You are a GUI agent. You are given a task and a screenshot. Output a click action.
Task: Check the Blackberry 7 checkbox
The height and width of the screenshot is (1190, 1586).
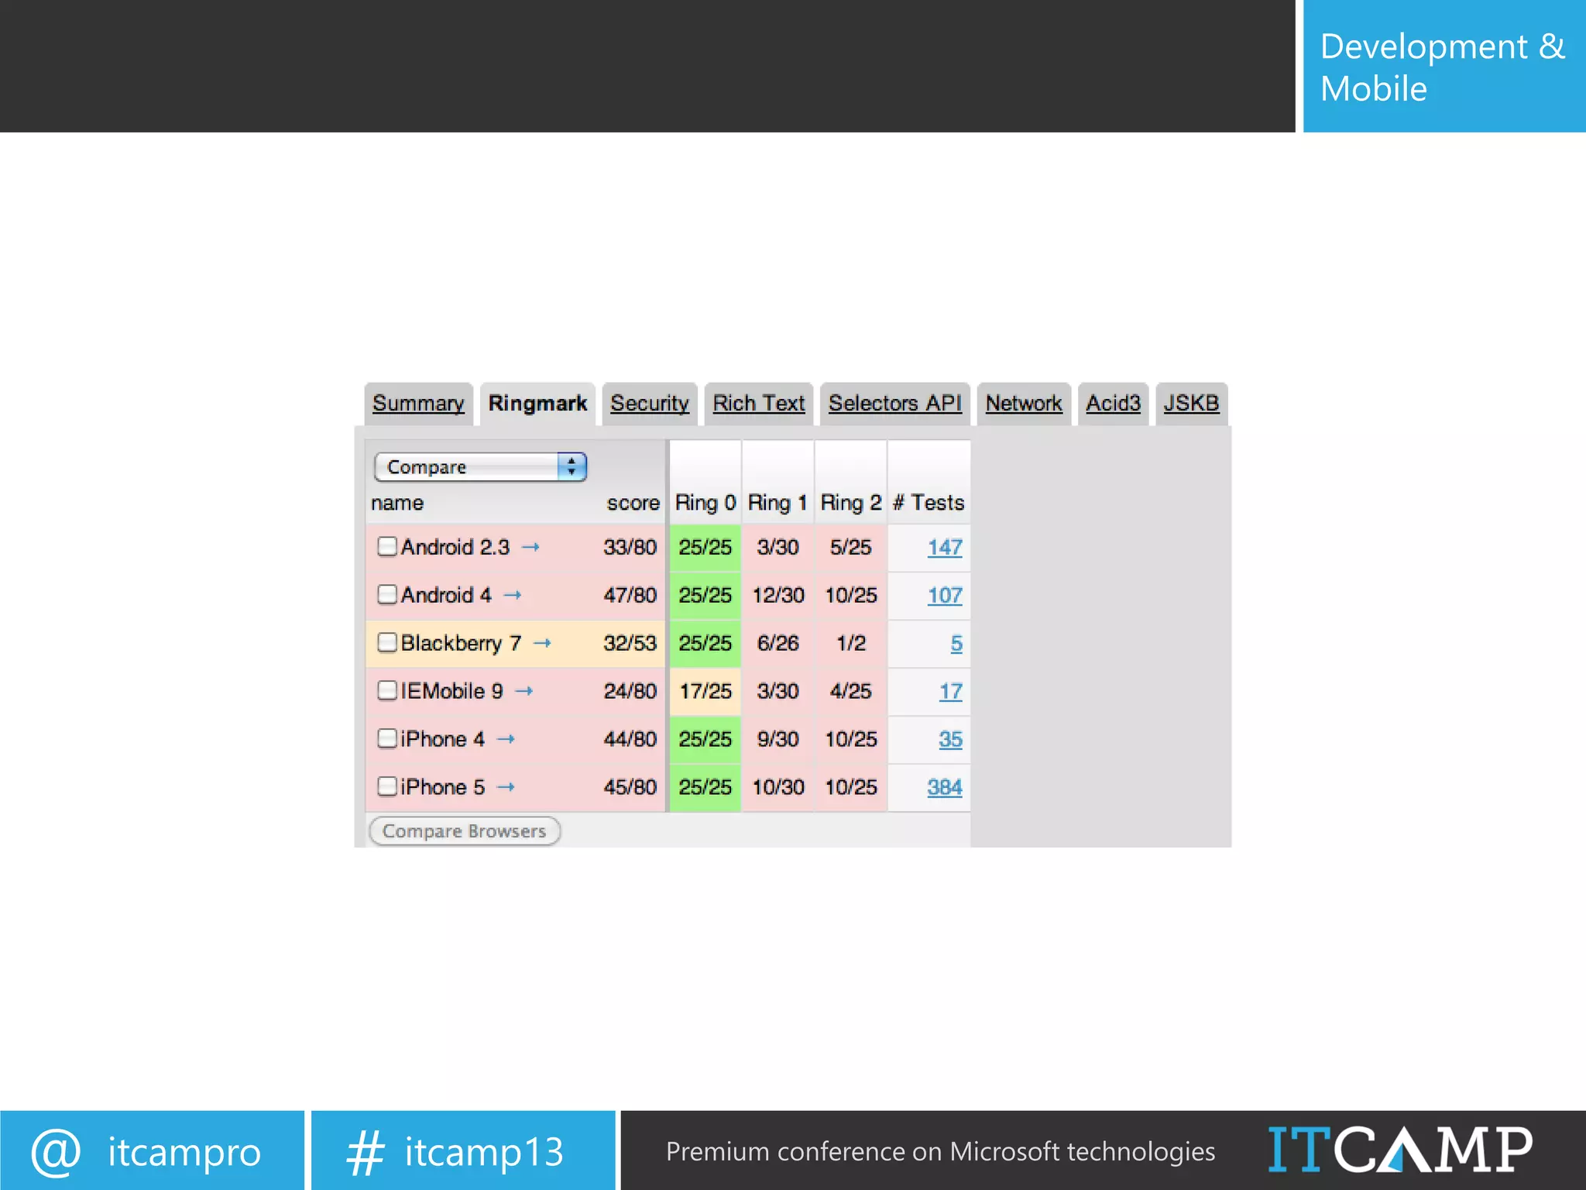386,643
